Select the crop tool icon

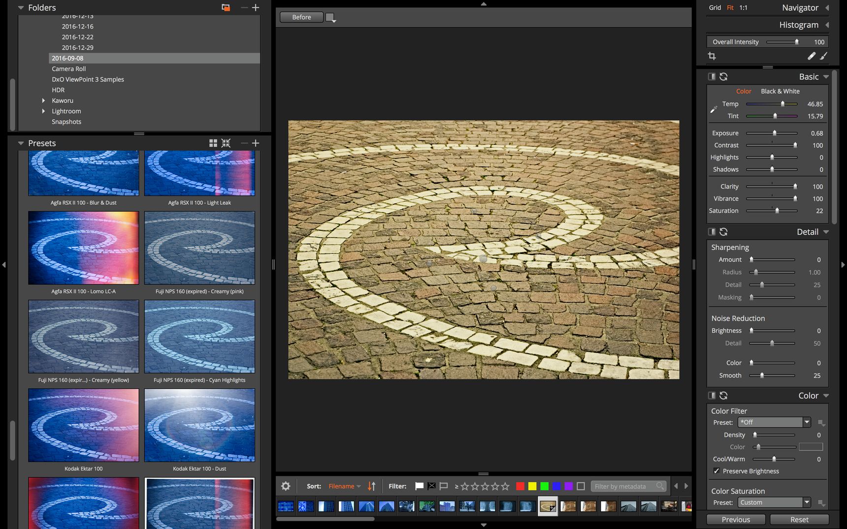(712, 56)
